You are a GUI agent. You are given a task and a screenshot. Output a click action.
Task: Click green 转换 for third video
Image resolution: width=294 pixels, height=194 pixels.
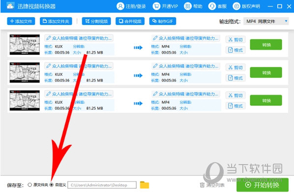tap(266, 100)
